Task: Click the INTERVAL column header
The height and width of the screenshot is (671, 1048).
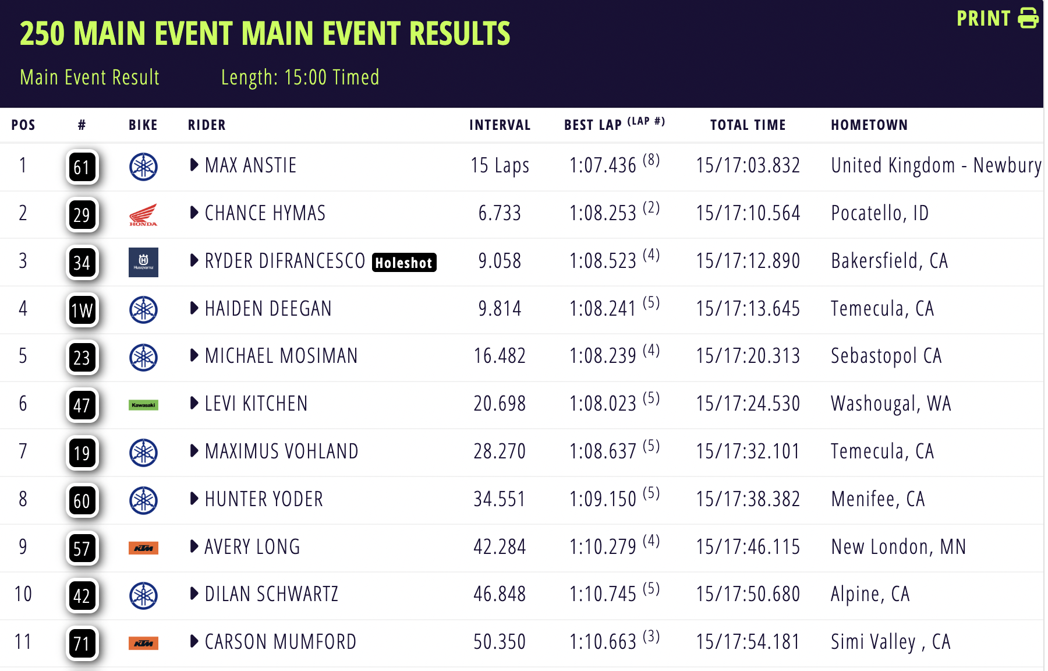Action: pos(500,125)
